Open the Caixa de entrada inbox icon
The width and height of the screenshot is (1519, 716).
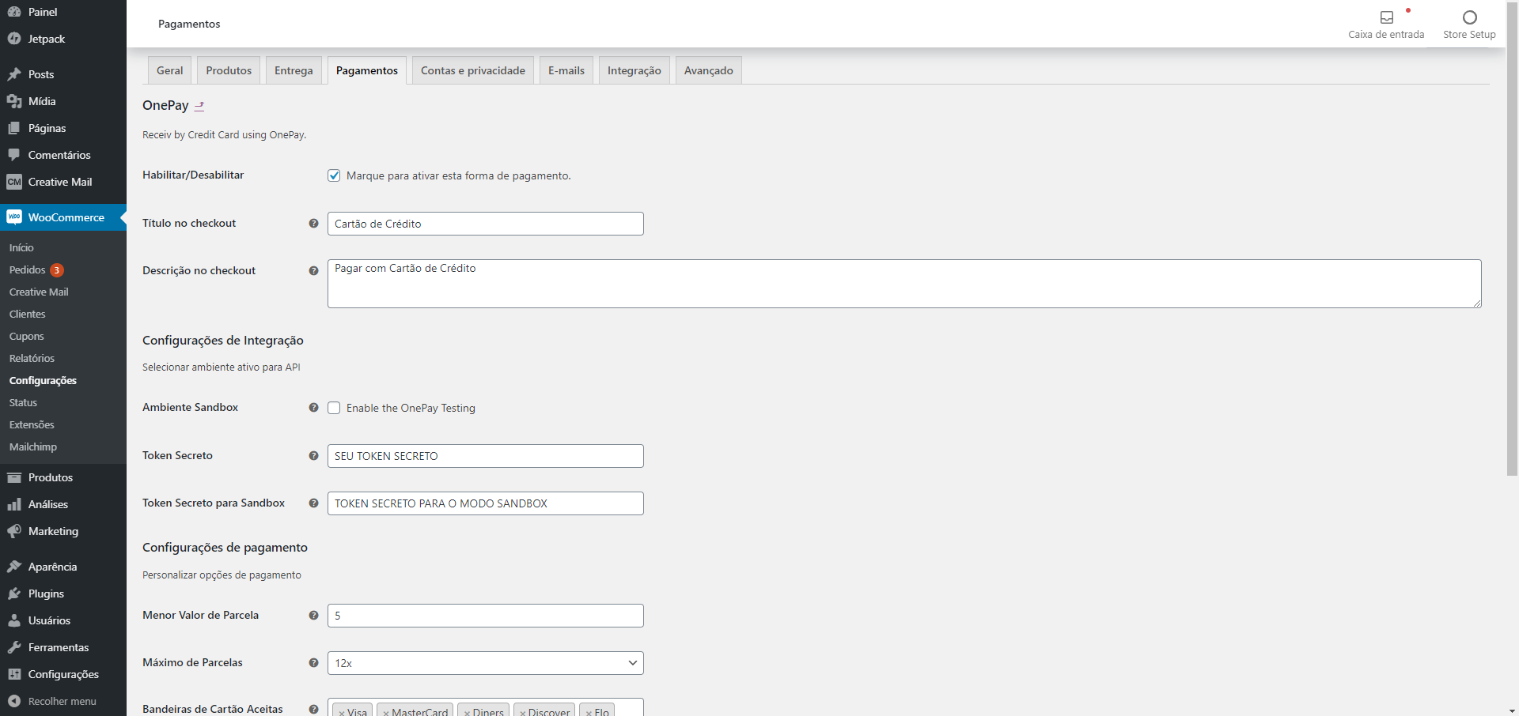1387,17
